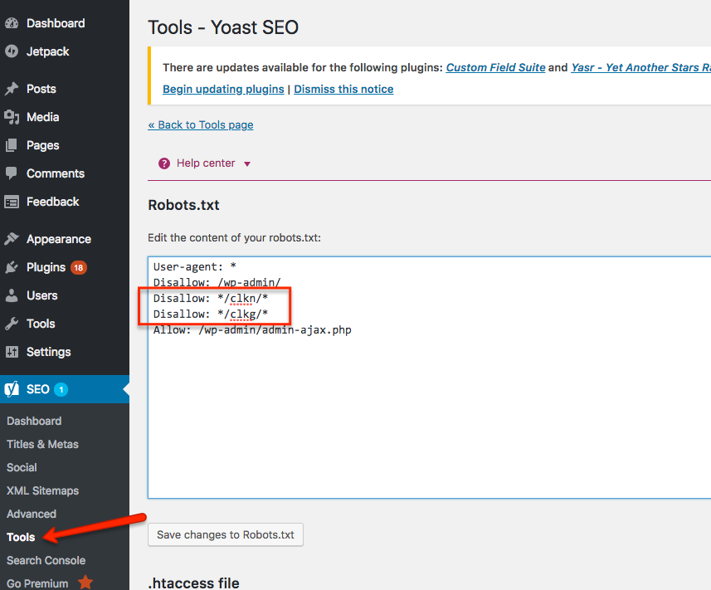The image size is (711, 590).
Task: Click the Users person icon
Action: [x=12, y=295]
